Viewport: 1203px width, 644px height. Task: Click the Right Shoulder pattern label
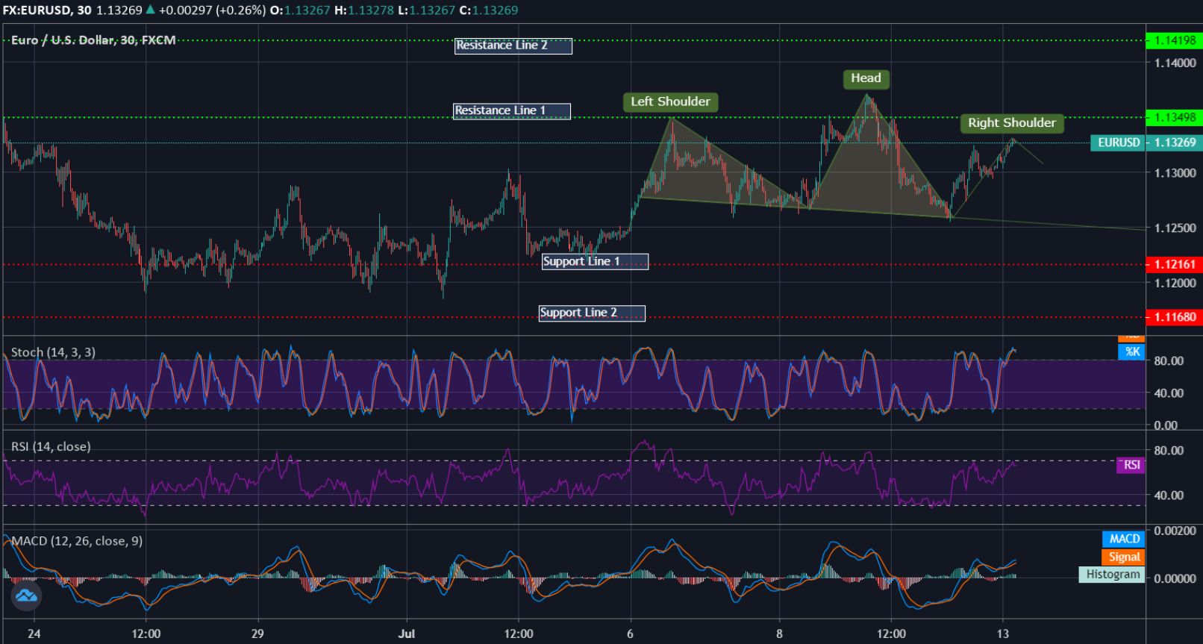(1012, 123)
